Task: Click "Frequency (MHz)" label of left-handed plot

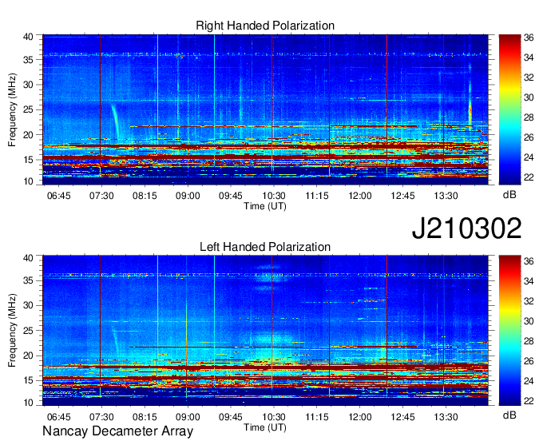Action: [12, 331]
